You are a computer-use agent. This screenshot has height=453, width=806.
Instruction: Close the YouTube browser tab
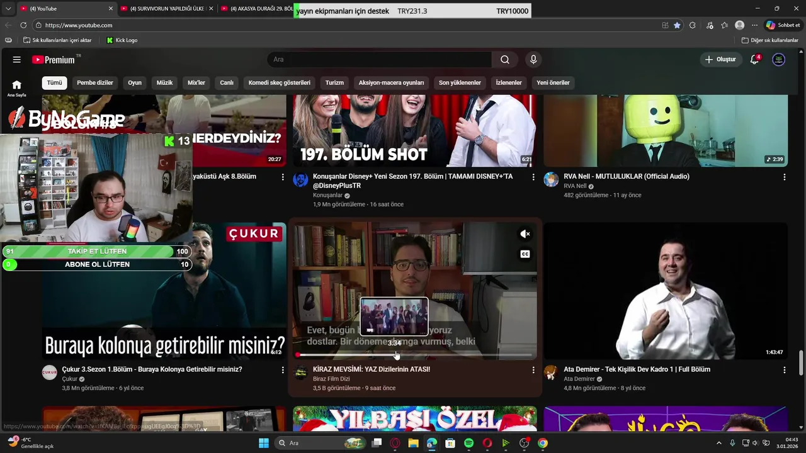111,9
